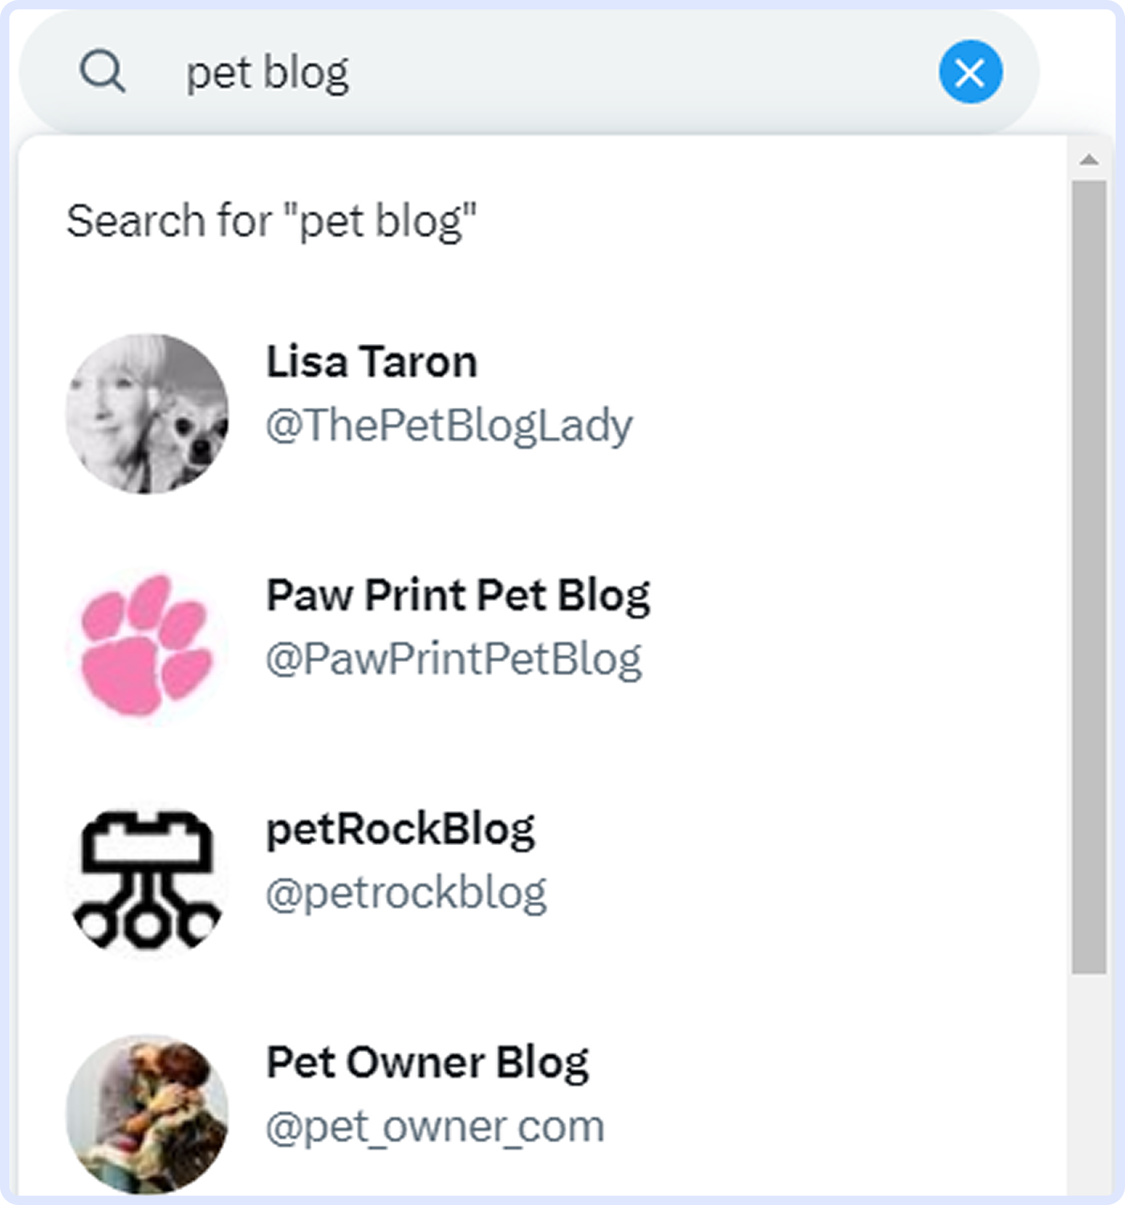Click the blue X clear-search icon
Screen dimensions: 1125x1205
pos(971,70)
